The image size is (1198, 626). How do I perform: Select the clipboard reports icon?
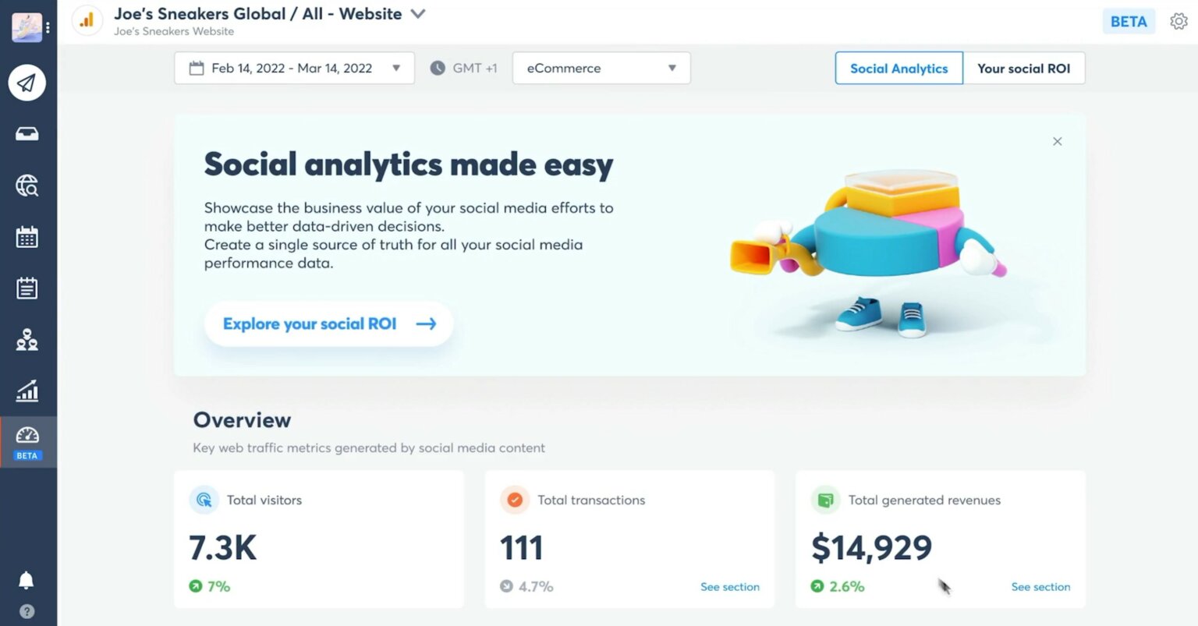coord(27,288)
